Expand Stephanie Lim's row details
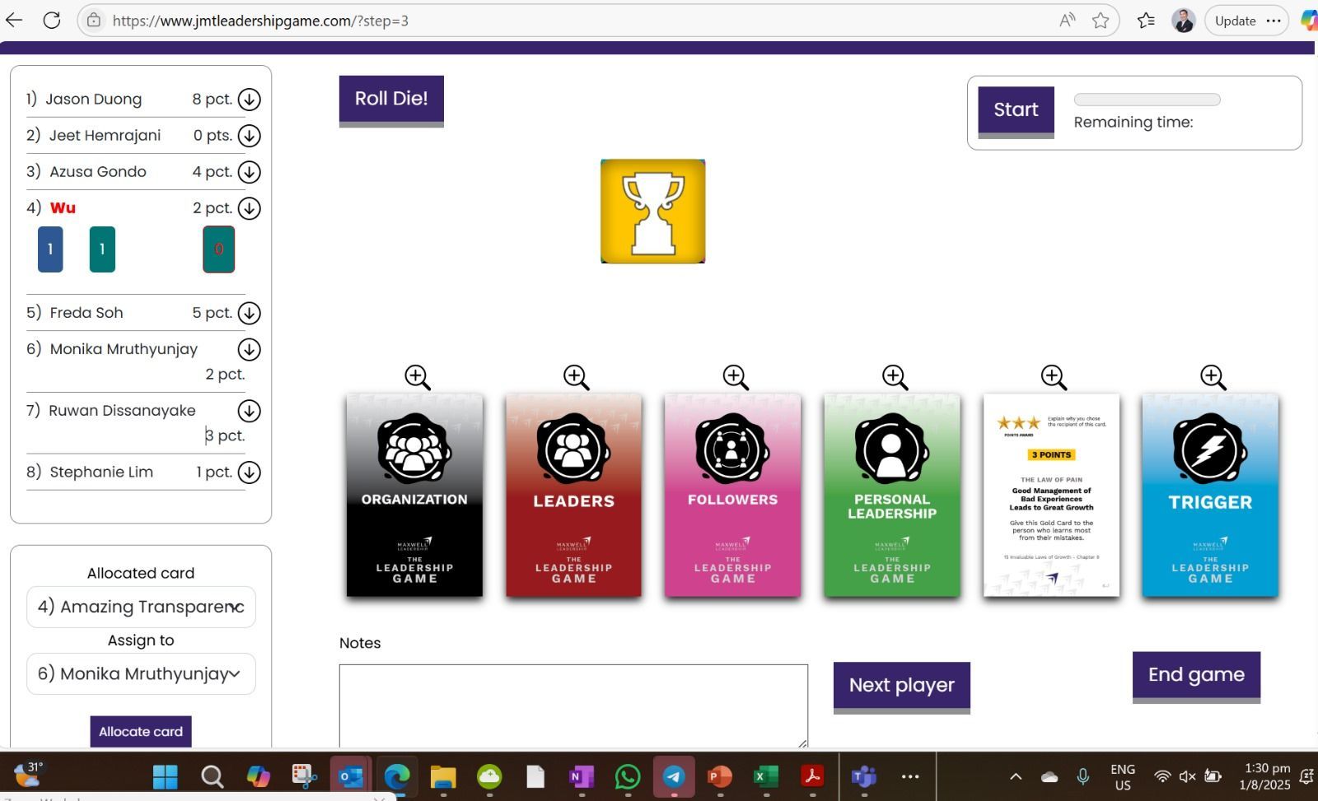This screenshot has width=1318, height=801. (x=249, y=472)
